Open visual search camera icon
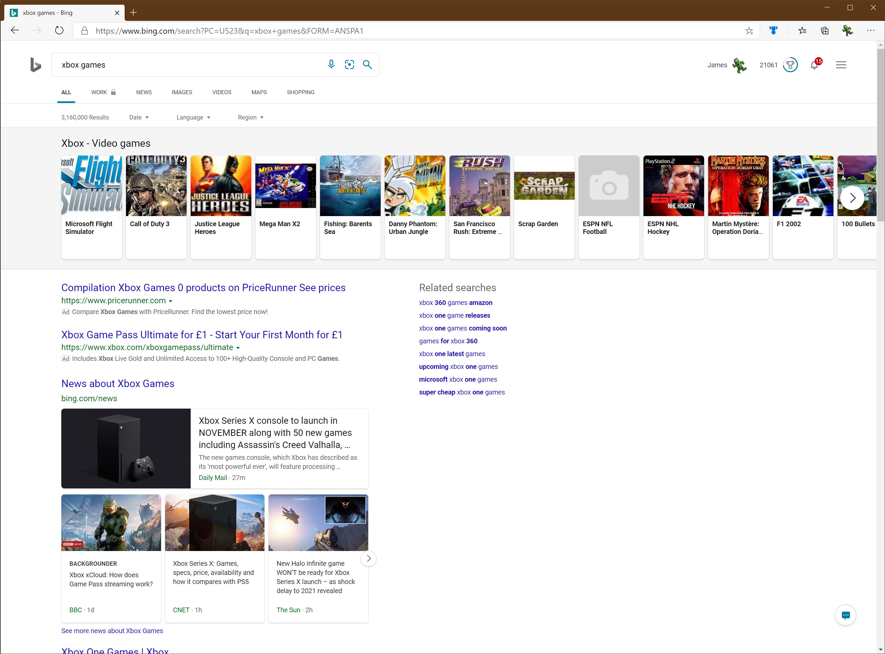Image resolution: width=885 pixels, height=654 pixels. (x=349, y=65)
